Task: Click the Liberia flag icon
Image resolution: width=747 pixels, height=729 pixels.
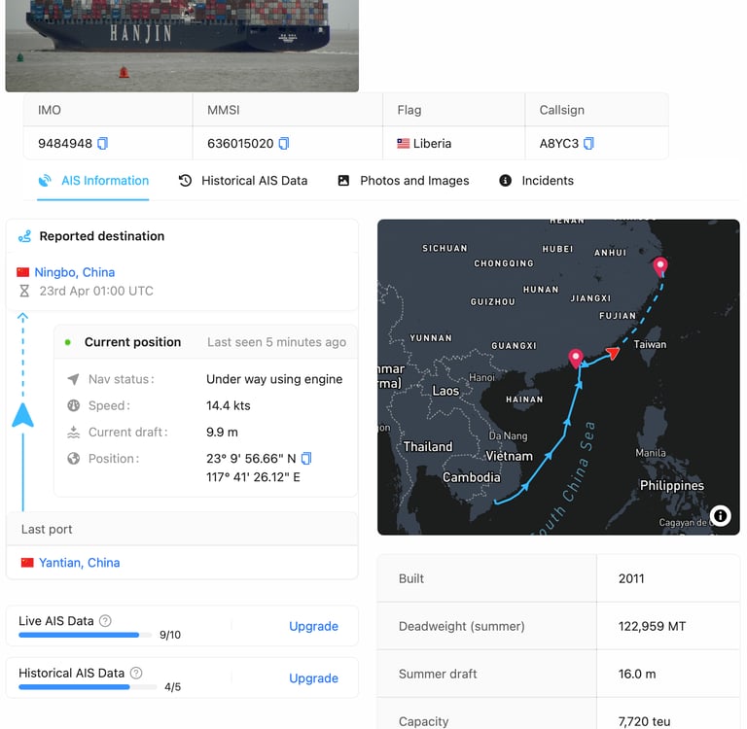Action: (x=403, y=143)
